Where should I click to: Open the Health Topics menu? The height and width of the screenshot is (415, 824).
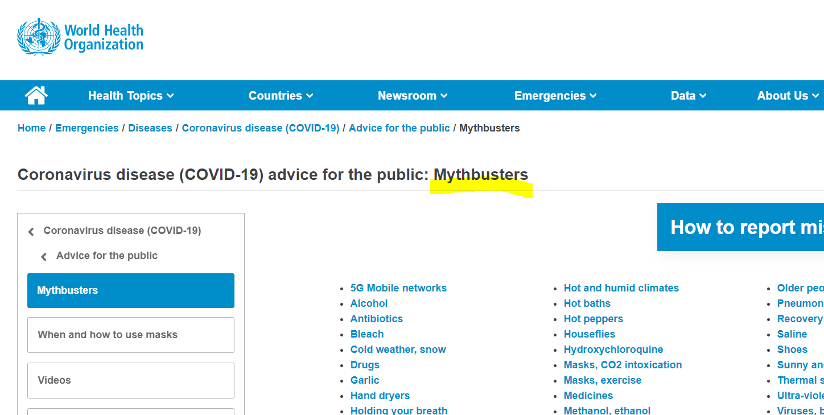tap(131, 96)
